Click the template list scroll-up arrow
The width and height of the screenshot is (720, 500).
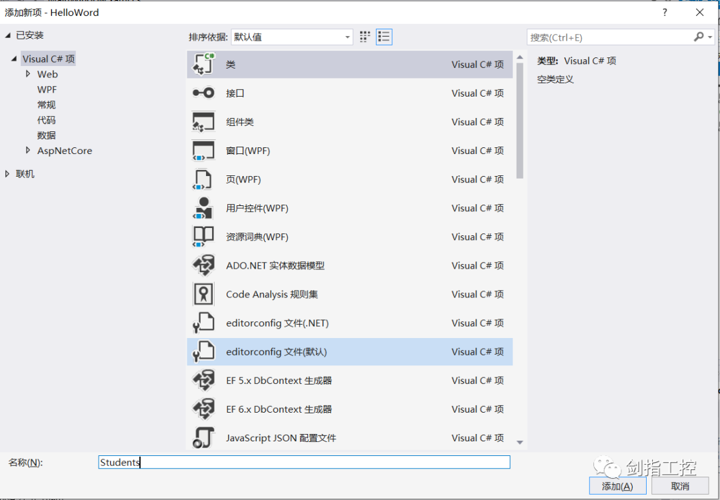coord(520,57)
